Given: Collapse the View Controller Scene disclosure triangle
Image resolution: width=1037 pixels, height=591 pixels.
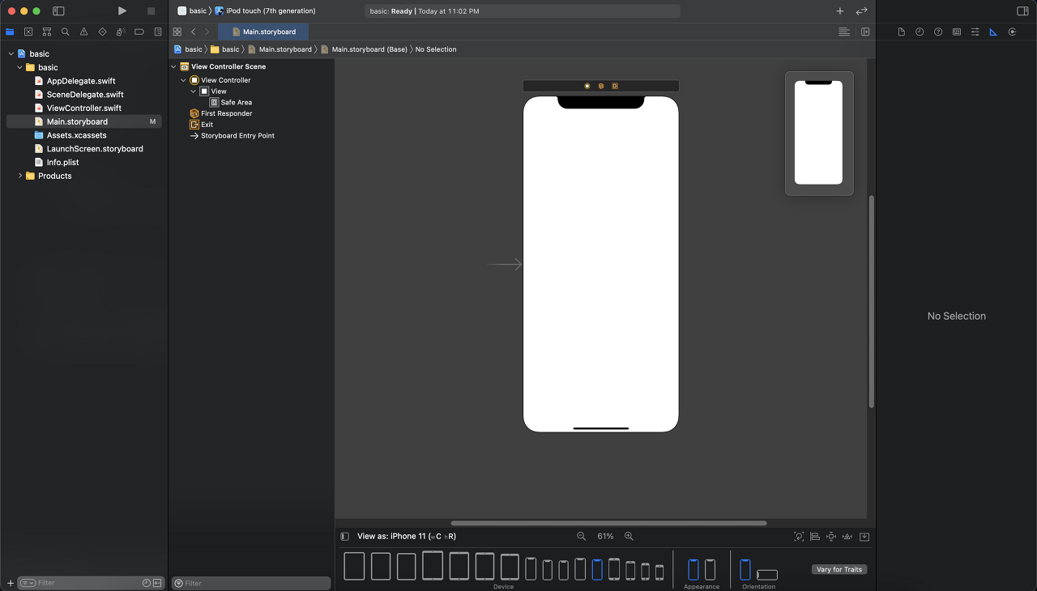Looking at the screenshot, I should 174,67.
